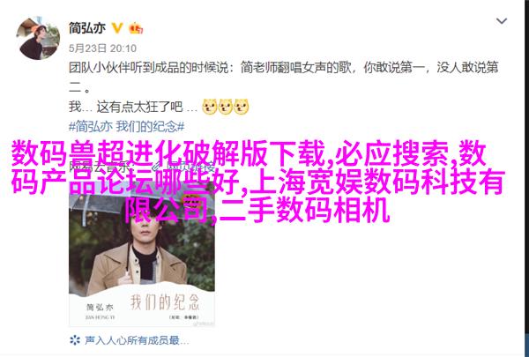Open the 简弘亦 username link
This screenshot has width=529, height=357.
click(87, 28)
